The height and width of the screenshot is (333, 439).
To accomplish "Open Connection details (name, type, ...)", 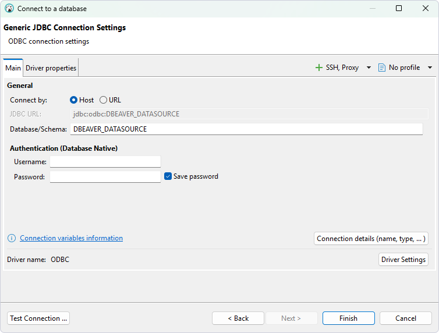I will [371, 239].
